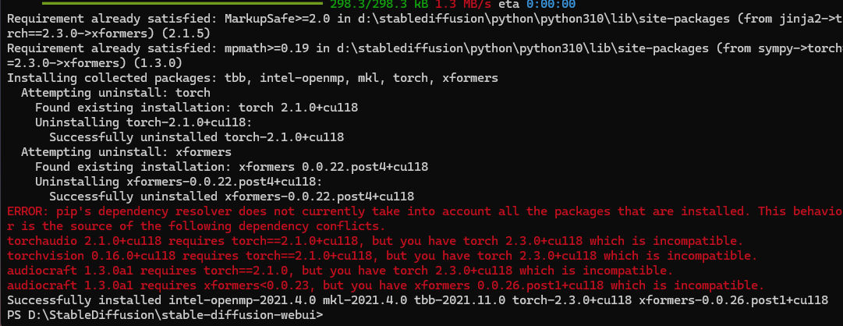Click Successfully uninstalled xformers-0.0.22.post4+cu118 text

point(232,197)
